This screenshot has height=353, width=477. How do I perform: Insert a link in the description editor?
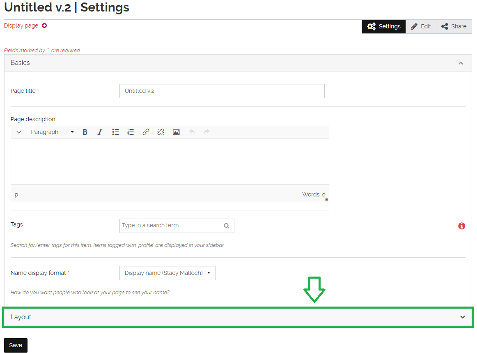click(146, 132)
